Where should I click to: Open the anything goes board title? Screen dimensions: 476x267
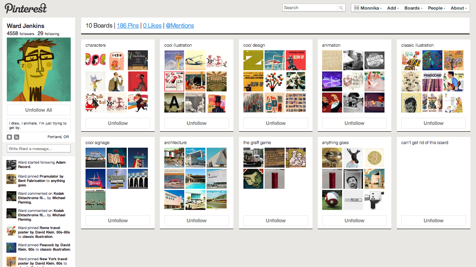pyautogui.click(x=335, y=142)
